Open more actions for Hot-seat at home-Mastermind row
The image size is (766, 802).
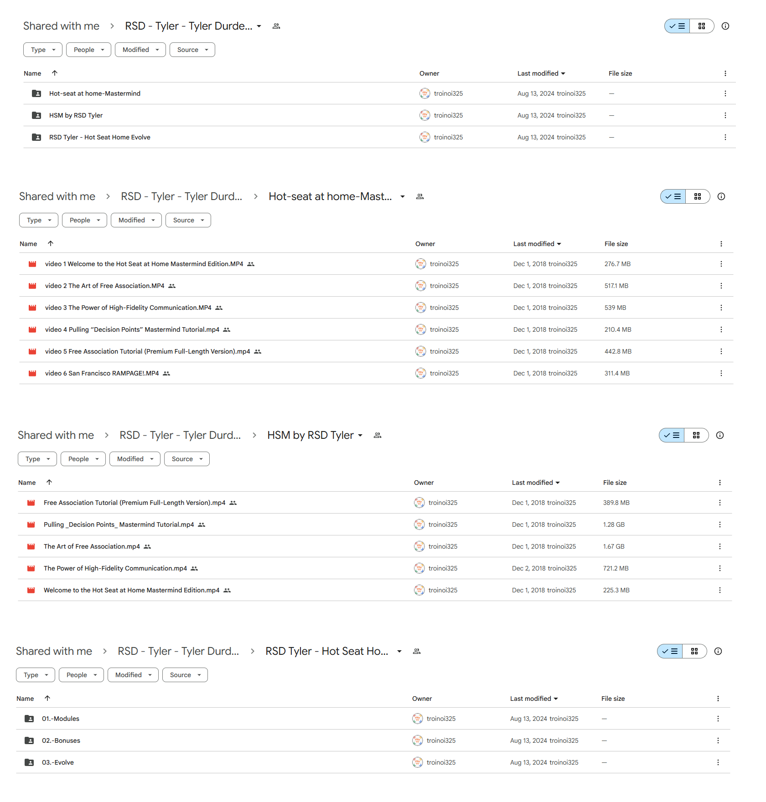point(725,93)
